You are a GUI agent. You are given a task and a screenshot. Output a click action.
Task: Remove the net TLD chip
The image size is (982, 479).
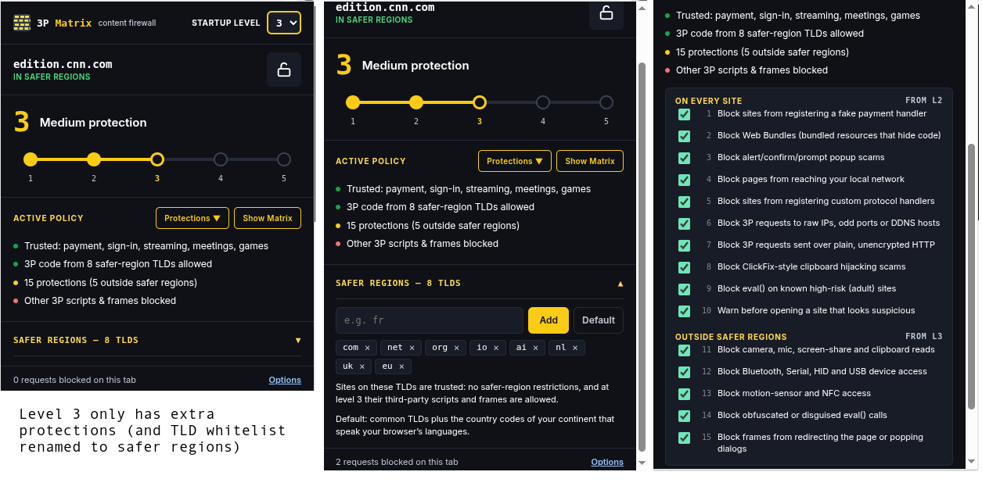pos(412,348)
